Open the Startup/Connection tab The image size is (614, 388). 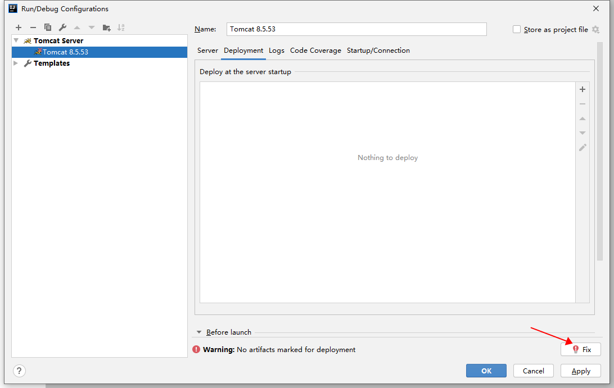tap(378, 51)
